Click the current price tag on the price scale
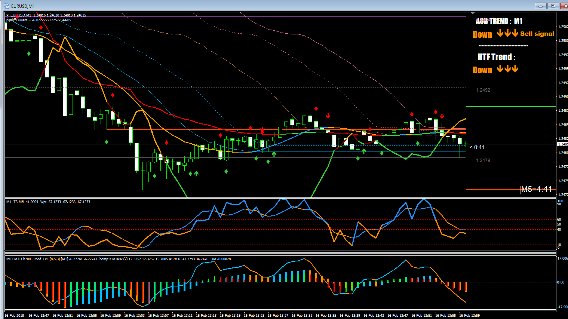This screenshot has height=319, width=568. tap(562, 144)
